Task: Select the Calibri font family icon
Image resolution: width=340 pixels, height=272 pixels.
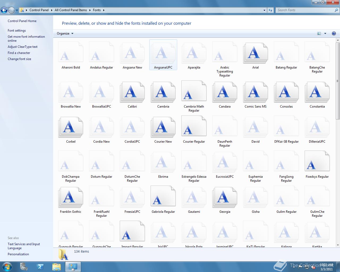Action: tap(132, 92)
